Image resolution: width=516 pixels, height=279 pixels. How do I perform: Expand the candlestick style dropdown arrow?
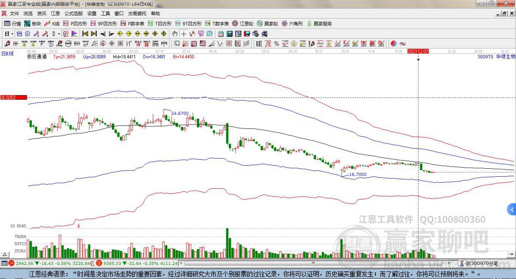pyautogui.click(x=58, y=34)
